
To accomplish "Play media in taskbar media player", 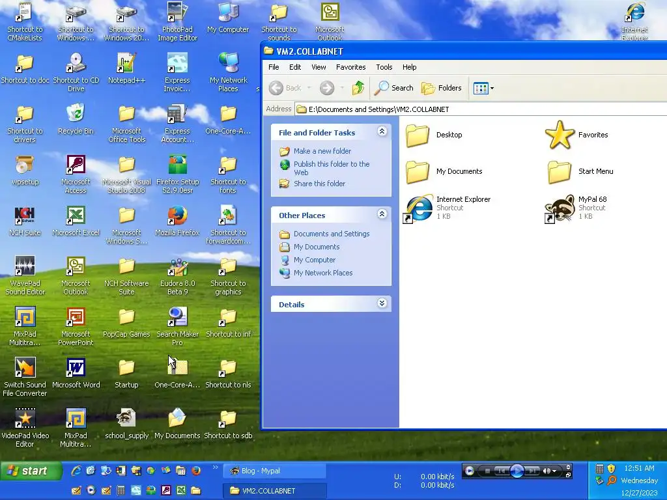I will pos(517,471).
